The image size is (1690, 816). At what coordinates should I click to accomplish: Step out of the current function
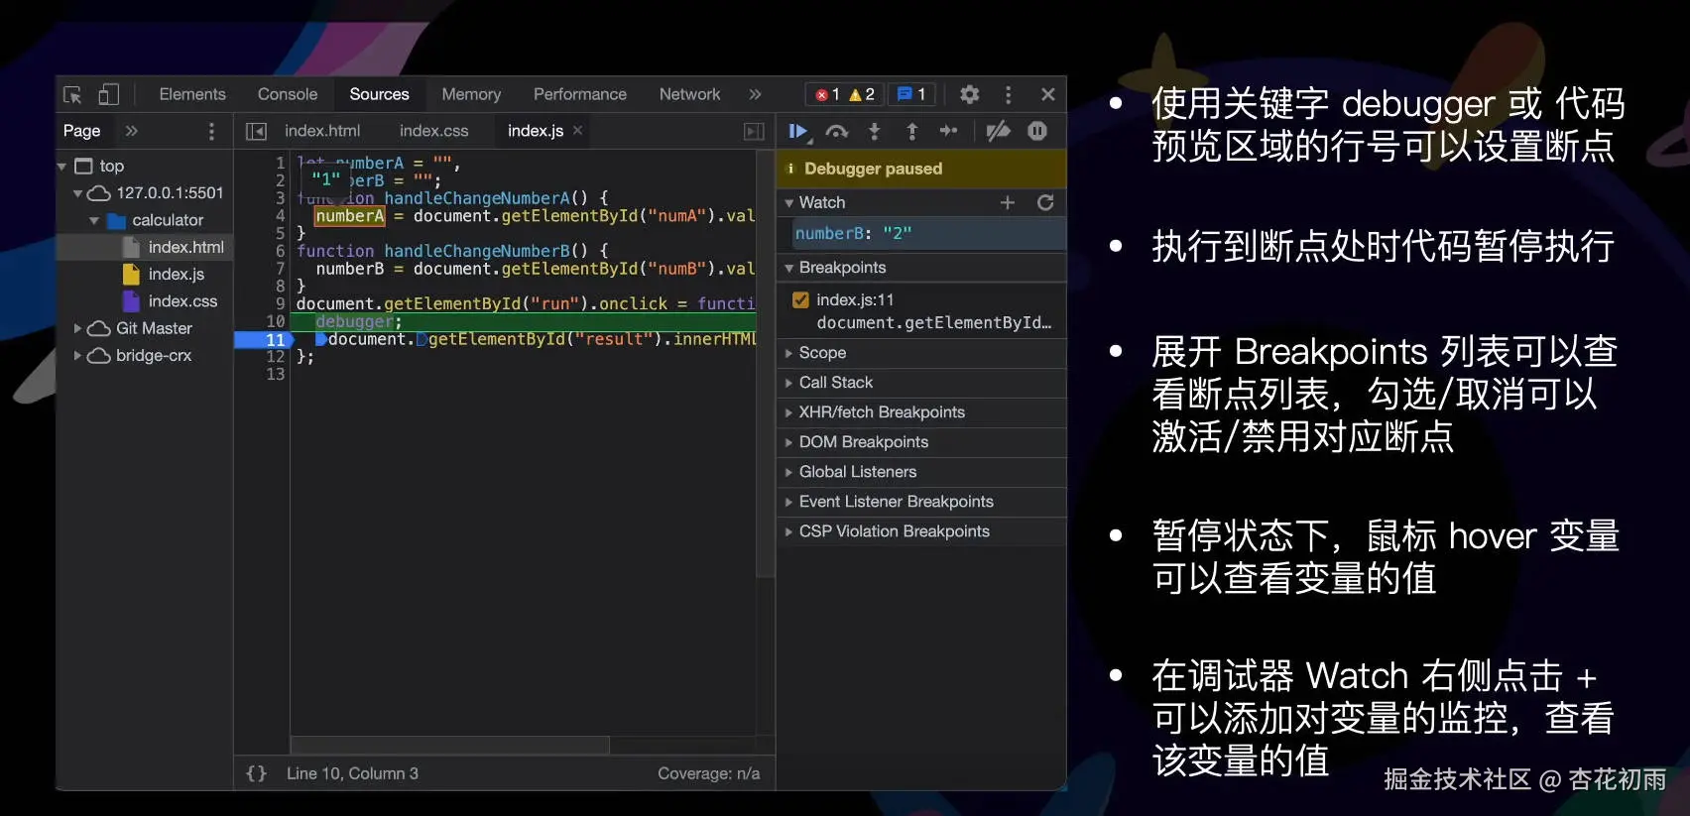(x=911, y=131)
